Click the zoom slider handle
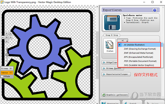The height and width of the screenshot is (104, 165). click(x=7, y=55)
